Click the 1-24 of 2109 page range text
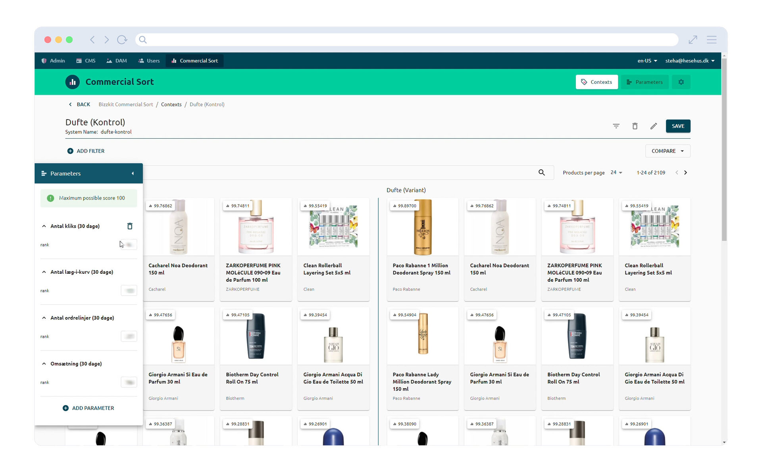This screenshot has width=762, height=472. point(651,172)
